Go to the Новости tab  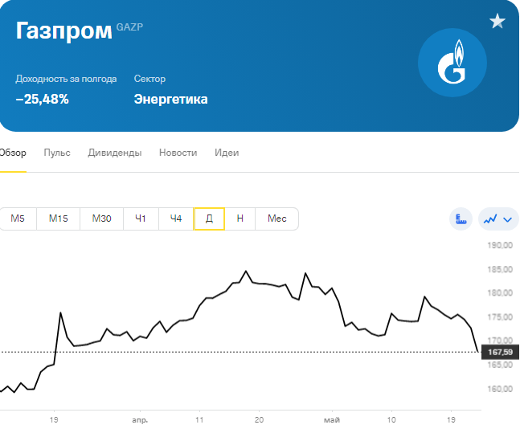tap(178, 153)
